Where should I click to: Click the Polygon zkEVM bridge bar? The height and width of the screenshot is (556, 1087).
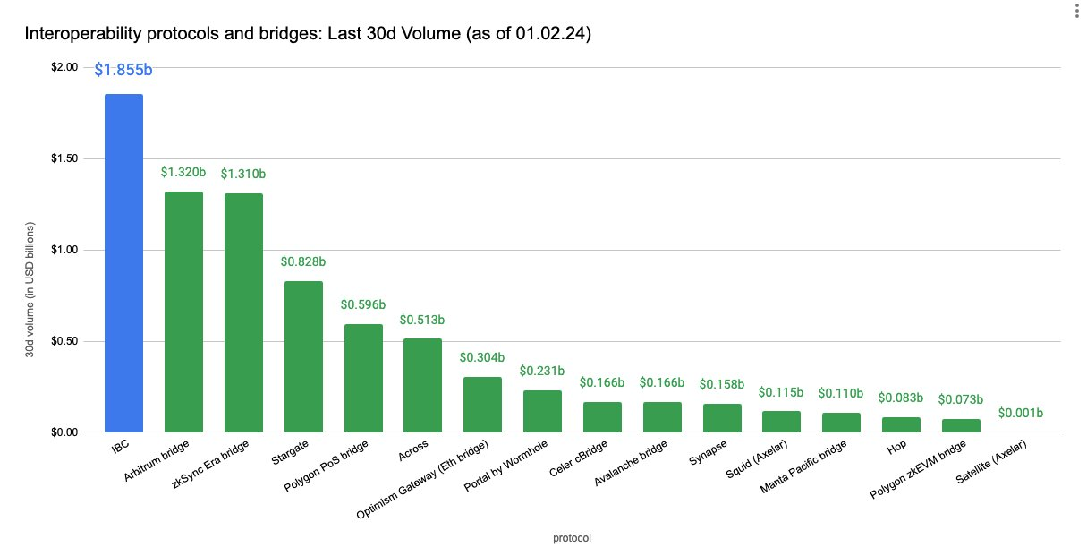click(x=961, y=425)
